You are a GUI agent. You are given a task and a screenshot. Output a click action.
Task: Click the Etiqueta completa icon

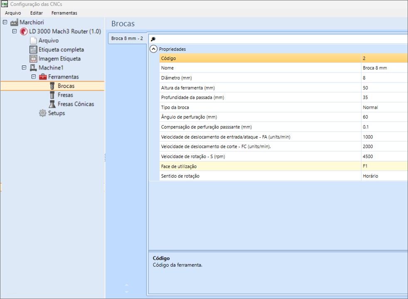(x=33, y=50)
